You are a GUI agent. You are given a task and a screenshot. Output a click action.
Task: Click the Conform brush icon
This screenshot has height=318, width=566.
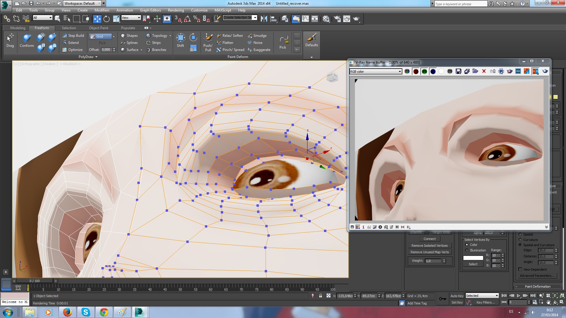tap(27, 38)
